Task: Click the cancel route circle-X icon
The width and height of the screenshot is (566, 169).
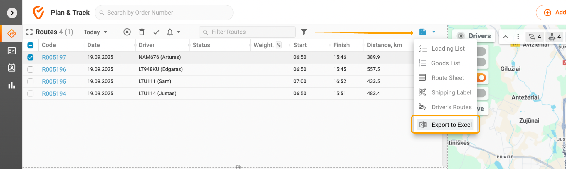Action: tap(127, 32)
